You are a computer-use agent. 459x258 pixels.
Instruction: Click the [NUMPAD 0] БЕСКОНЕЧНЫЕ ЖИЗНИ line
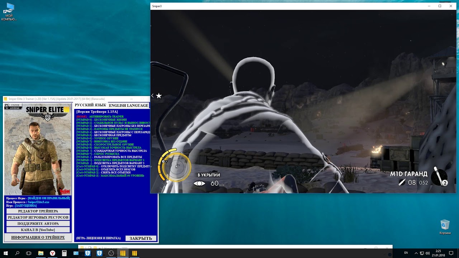click(x=101, y=120)
